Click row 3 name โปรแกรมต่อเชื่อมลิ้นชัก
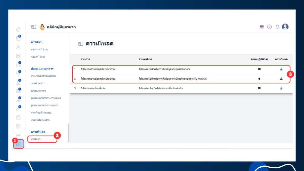Viewport: 304px width, 171px height. pyautogui.click(x=93, y=88)
